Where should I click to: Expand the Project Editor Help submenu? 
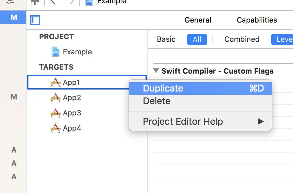click(x=261, y=121)
